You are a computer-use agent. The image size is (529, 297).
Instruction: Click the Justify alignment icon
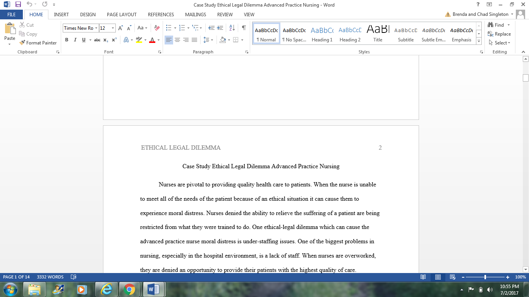pos(194,40)
